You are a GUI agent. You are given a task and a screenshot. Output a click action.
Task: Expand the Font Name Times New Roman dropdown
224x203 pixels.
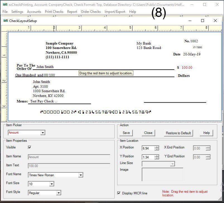[81, 175]
